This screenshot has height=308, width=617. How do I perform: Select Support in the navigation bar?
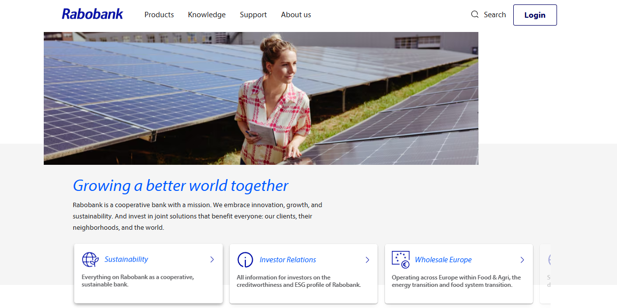(x=253, y=15)
